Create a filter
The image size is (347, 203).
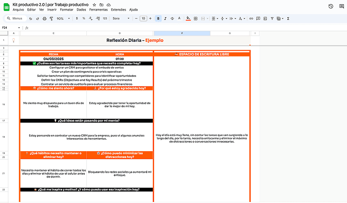[272, 19]
